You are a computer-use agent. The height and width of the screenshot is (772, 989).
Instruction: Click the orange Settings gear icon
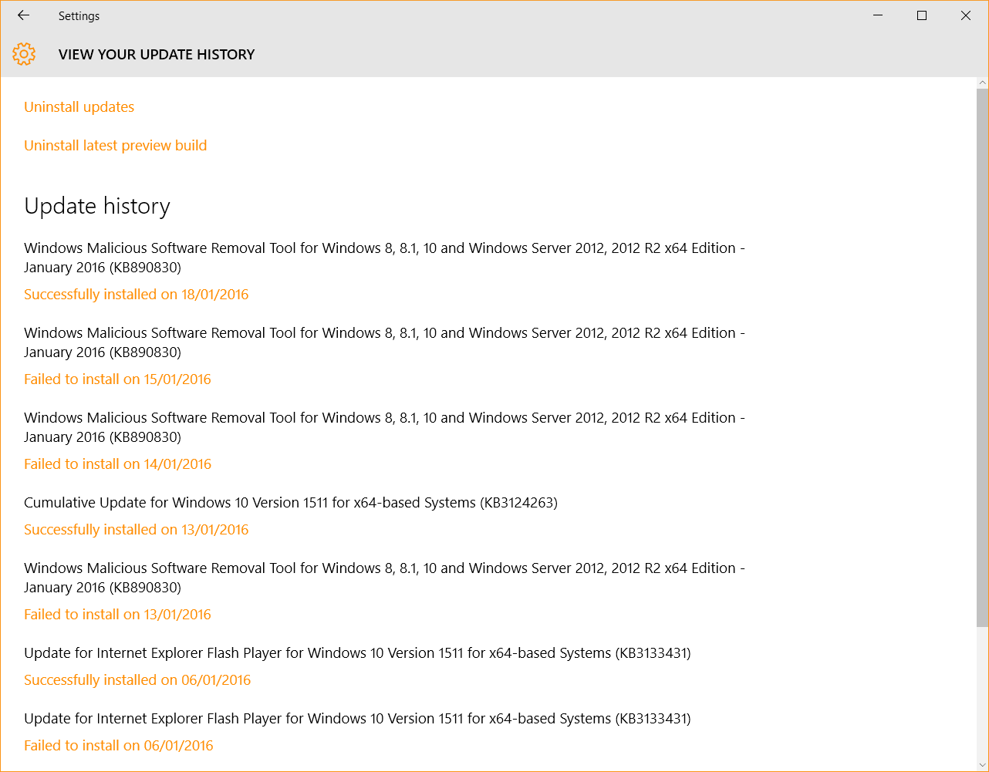(x=24, y=54)
